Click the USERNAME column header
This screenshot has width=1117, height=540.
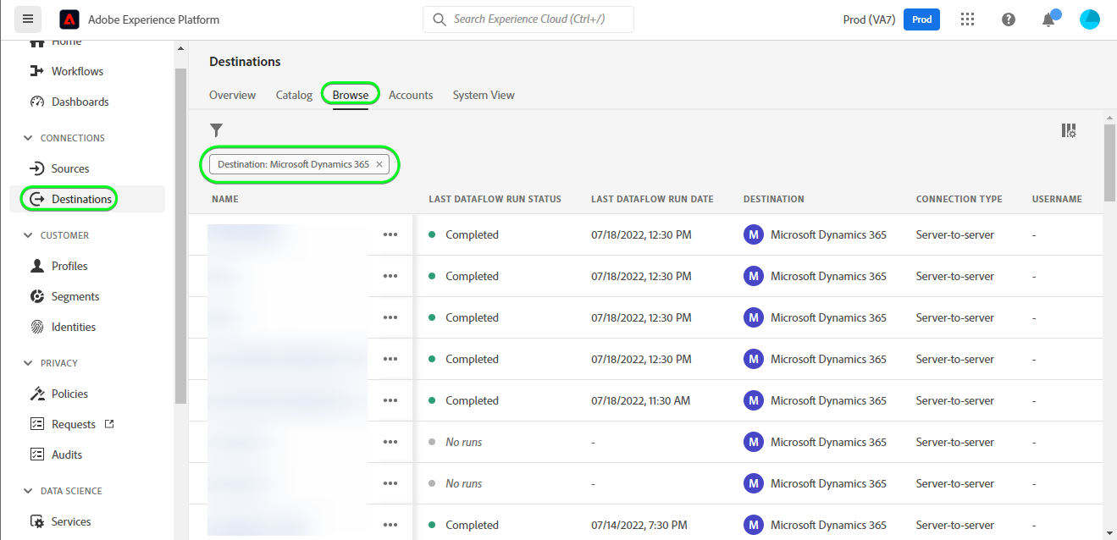coord(1057,200)
